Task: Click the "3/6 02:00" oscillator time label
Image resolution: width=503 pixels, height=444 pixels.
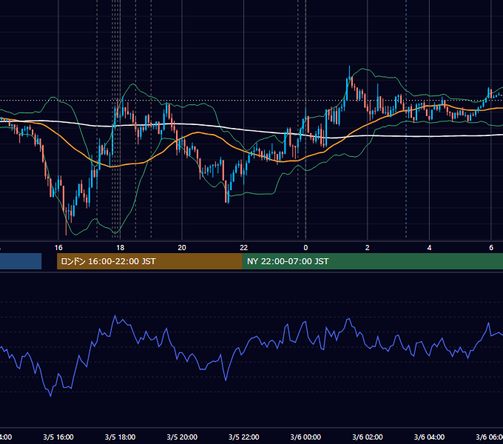Action: tap(368, 437)
